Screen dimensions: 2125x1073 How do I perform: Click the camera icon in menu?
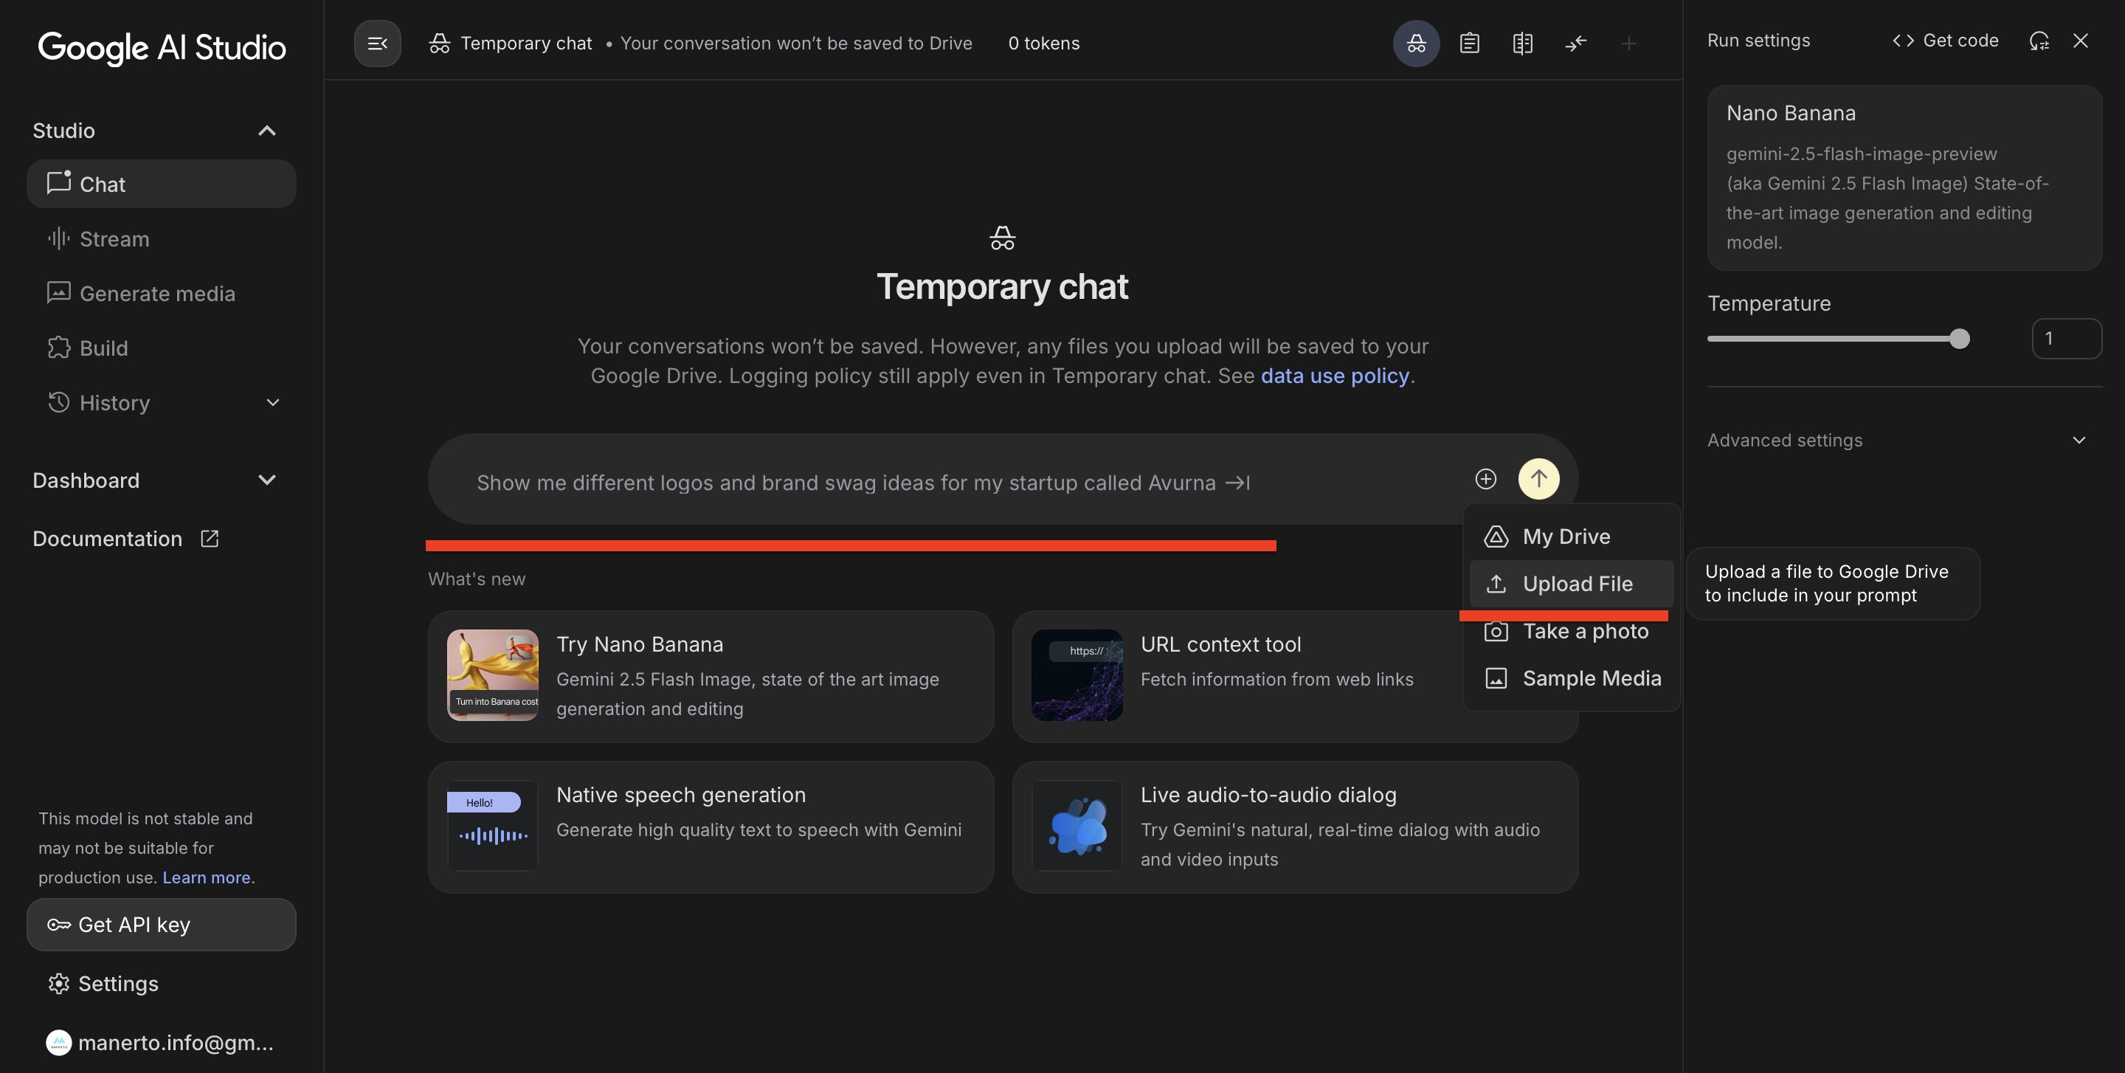coord(1496,631)
